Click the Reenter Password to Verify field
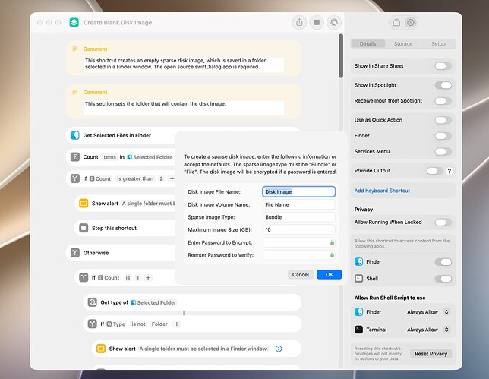 tap(298, 255)
